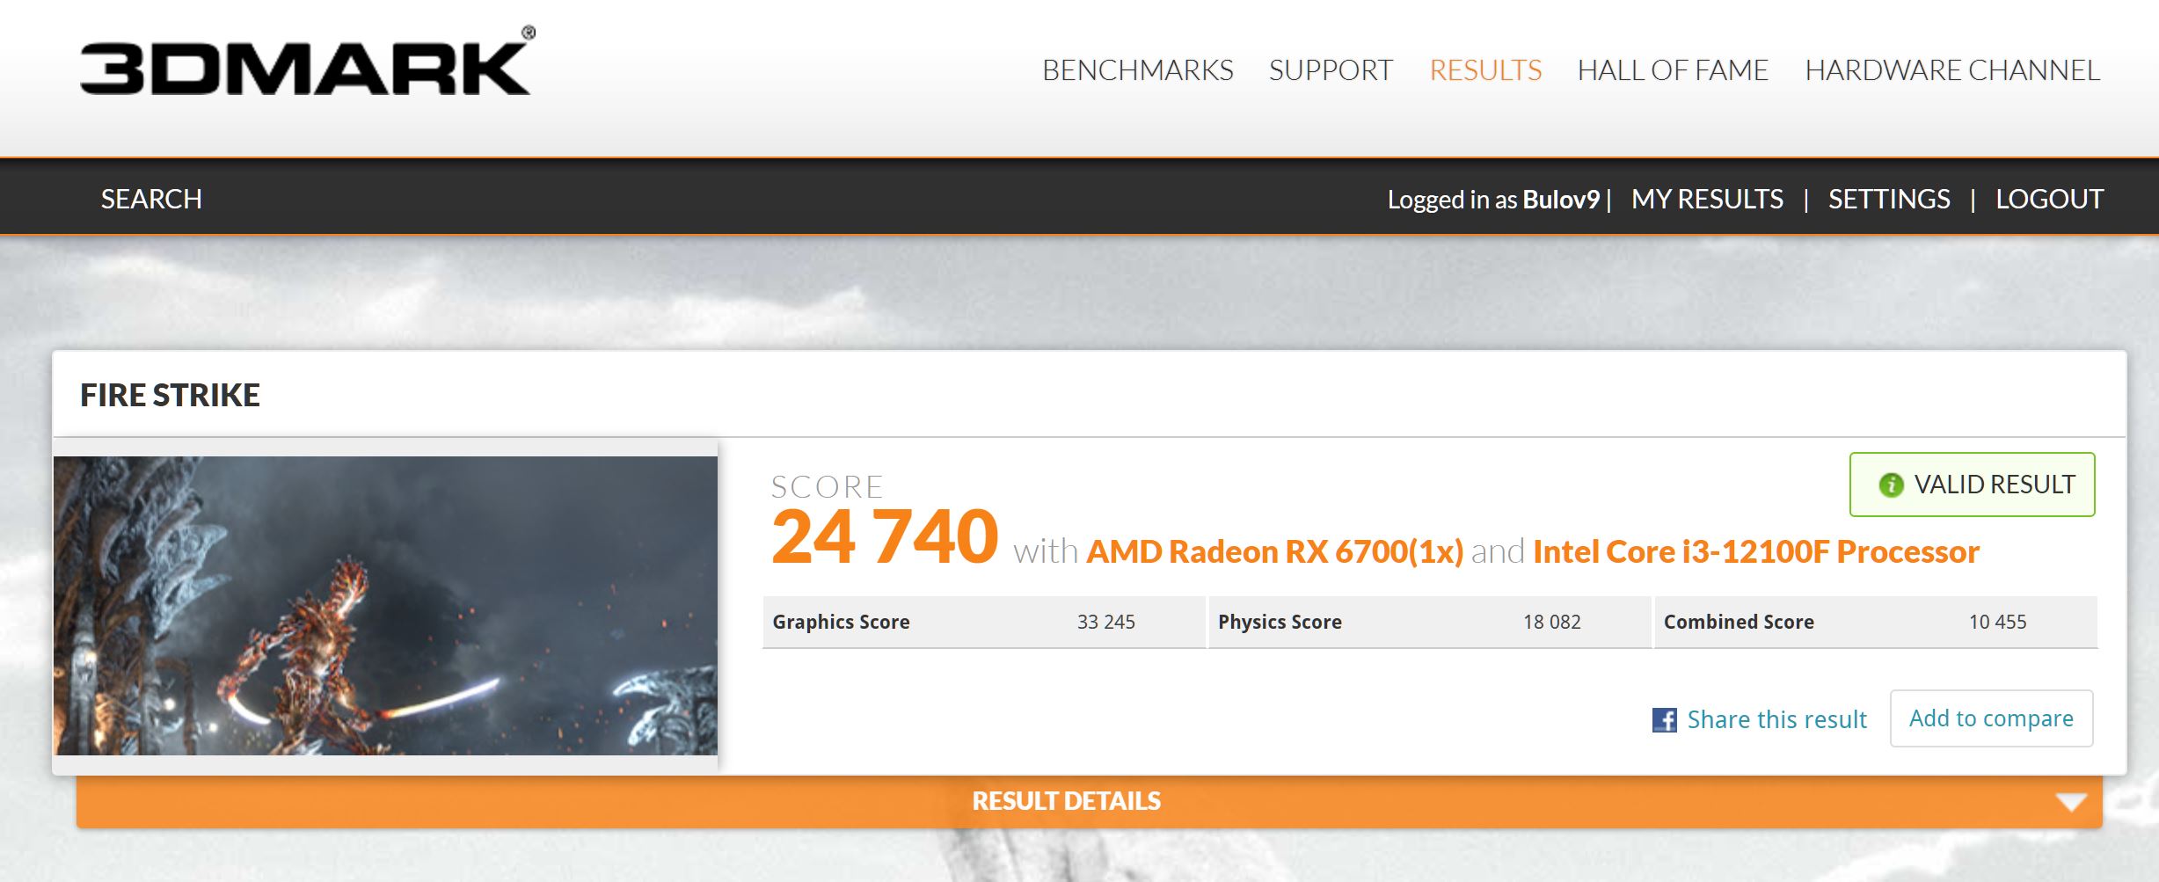Click the Intel Core i3-12100F Processor link
This screenshot has height=882, width=2159.
coord(1755,552)
